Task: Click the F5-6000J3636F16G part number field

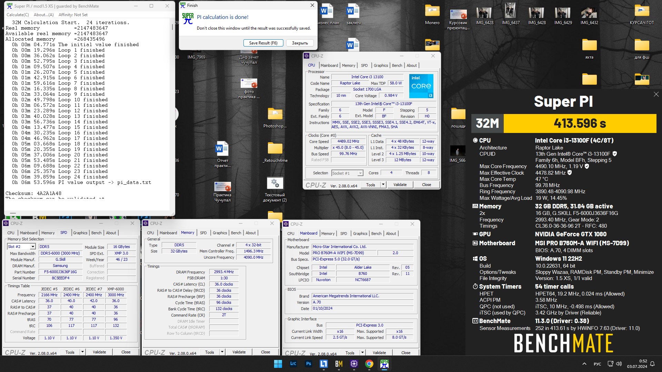Action: pos(60,272)
